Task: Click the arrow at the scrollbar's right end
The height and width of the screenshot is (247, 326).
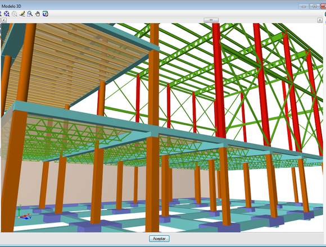Action: point(320,20)
